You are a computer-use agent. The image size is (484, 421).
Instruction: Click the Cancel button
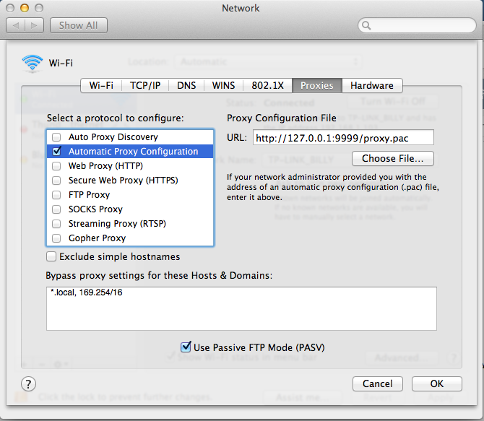pyautogui.click(x=378, y=383)
